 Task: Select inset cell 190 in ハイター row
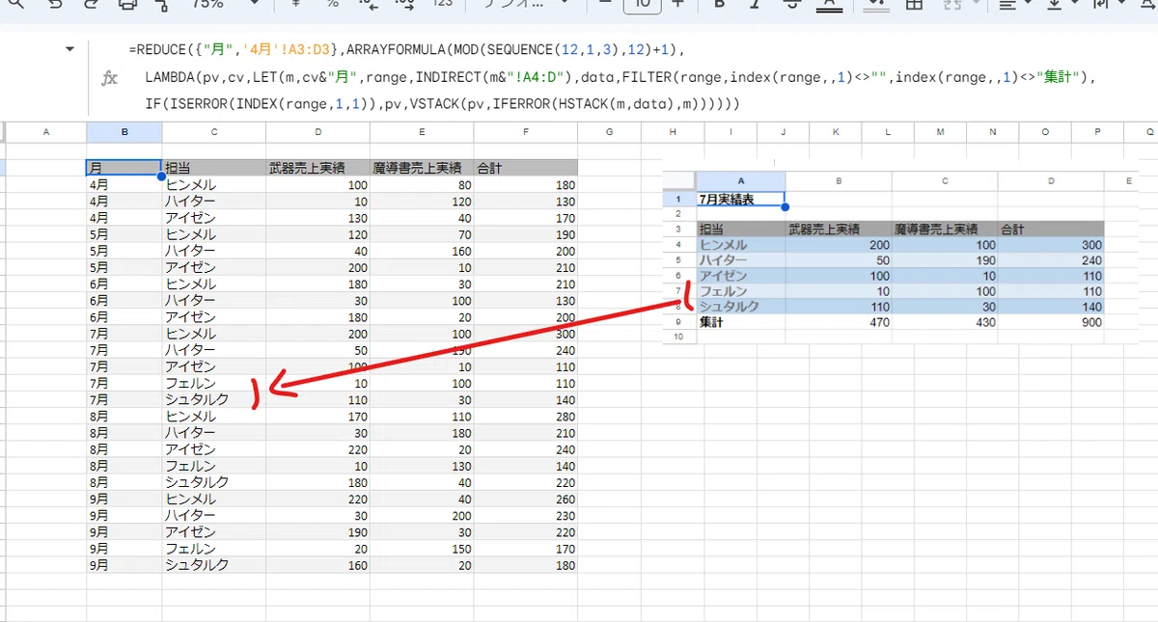(945, 260)
